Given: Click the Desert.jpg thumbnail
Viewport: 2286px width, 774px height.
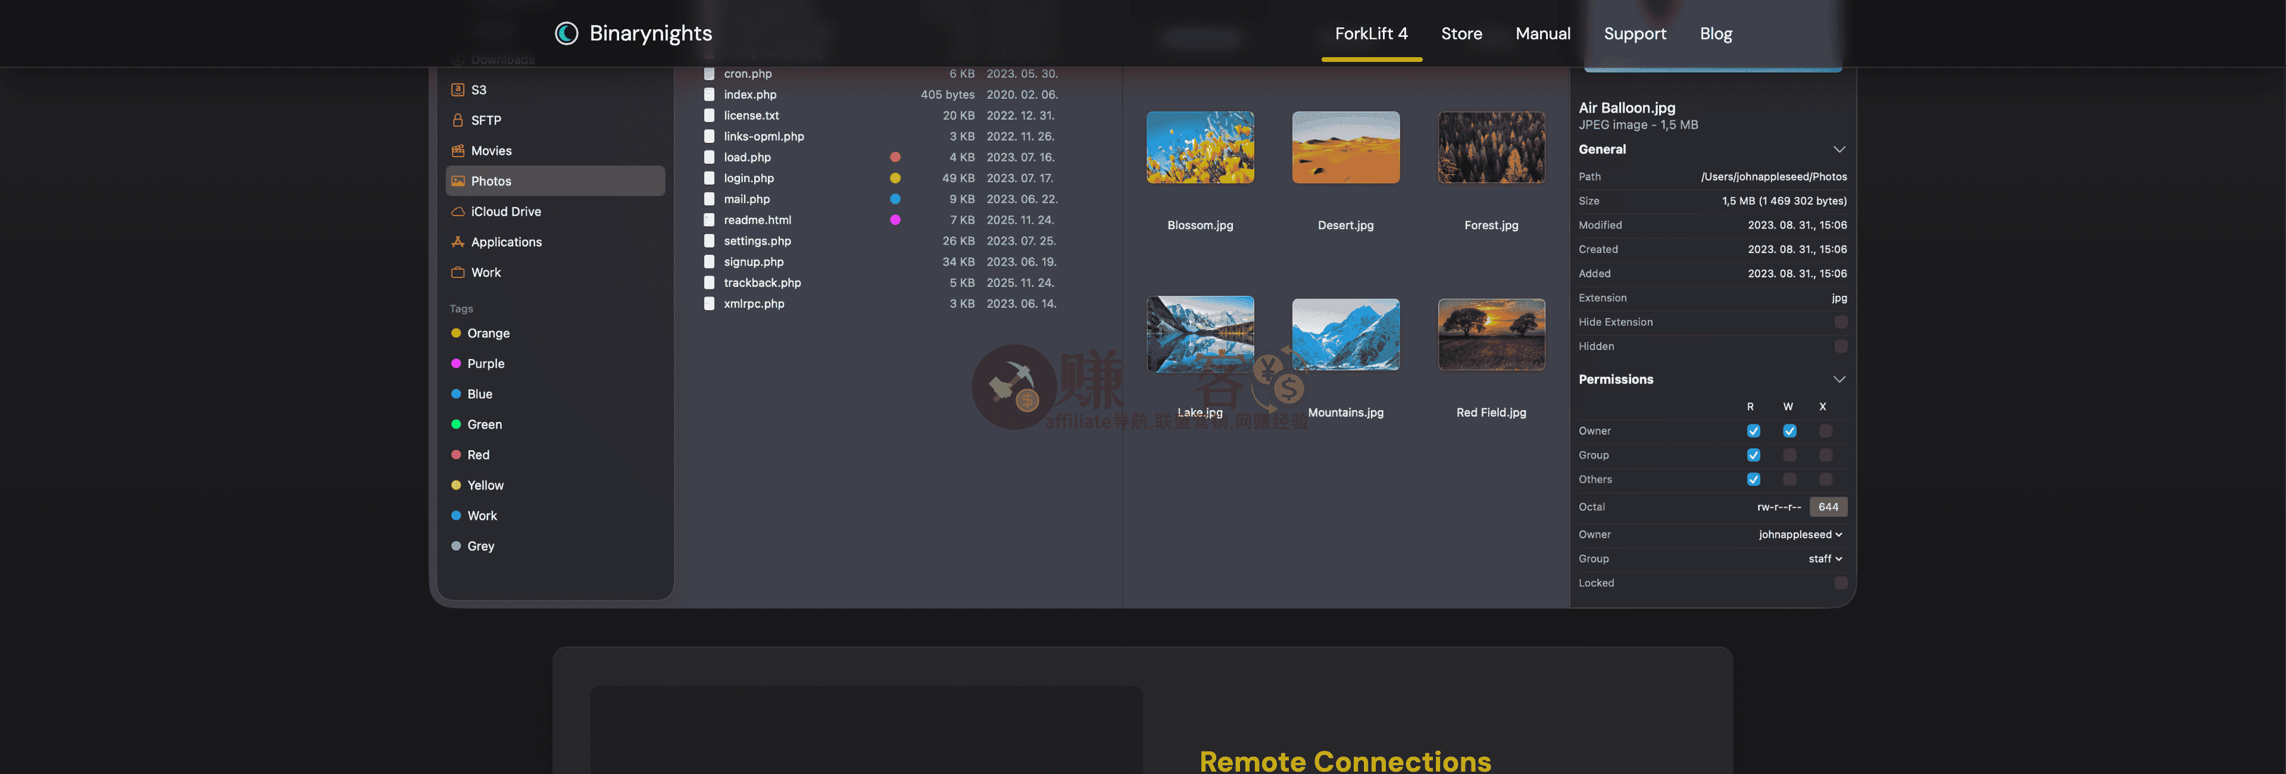Looking at the screenshot, I should (x=1345, y=147).
